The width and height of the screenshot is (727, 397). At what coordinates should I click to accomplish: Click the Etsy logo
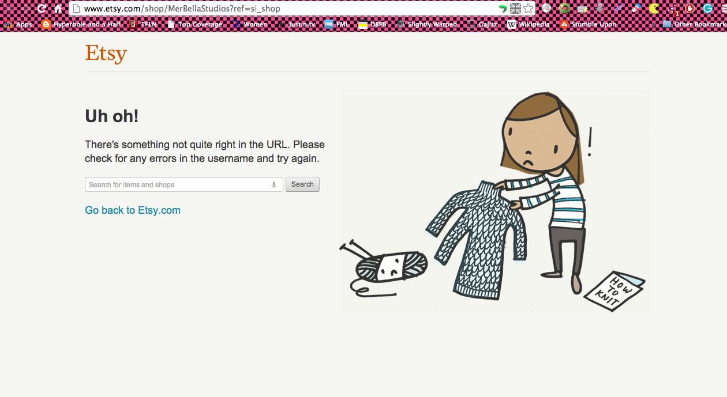pos(106,53)
